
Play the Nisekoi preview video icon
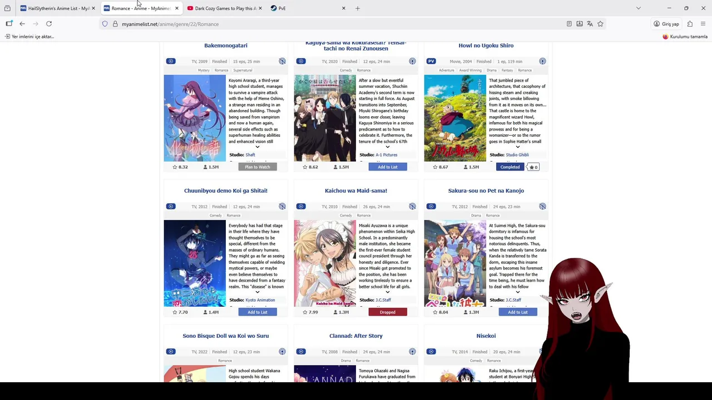click(431, 351)
